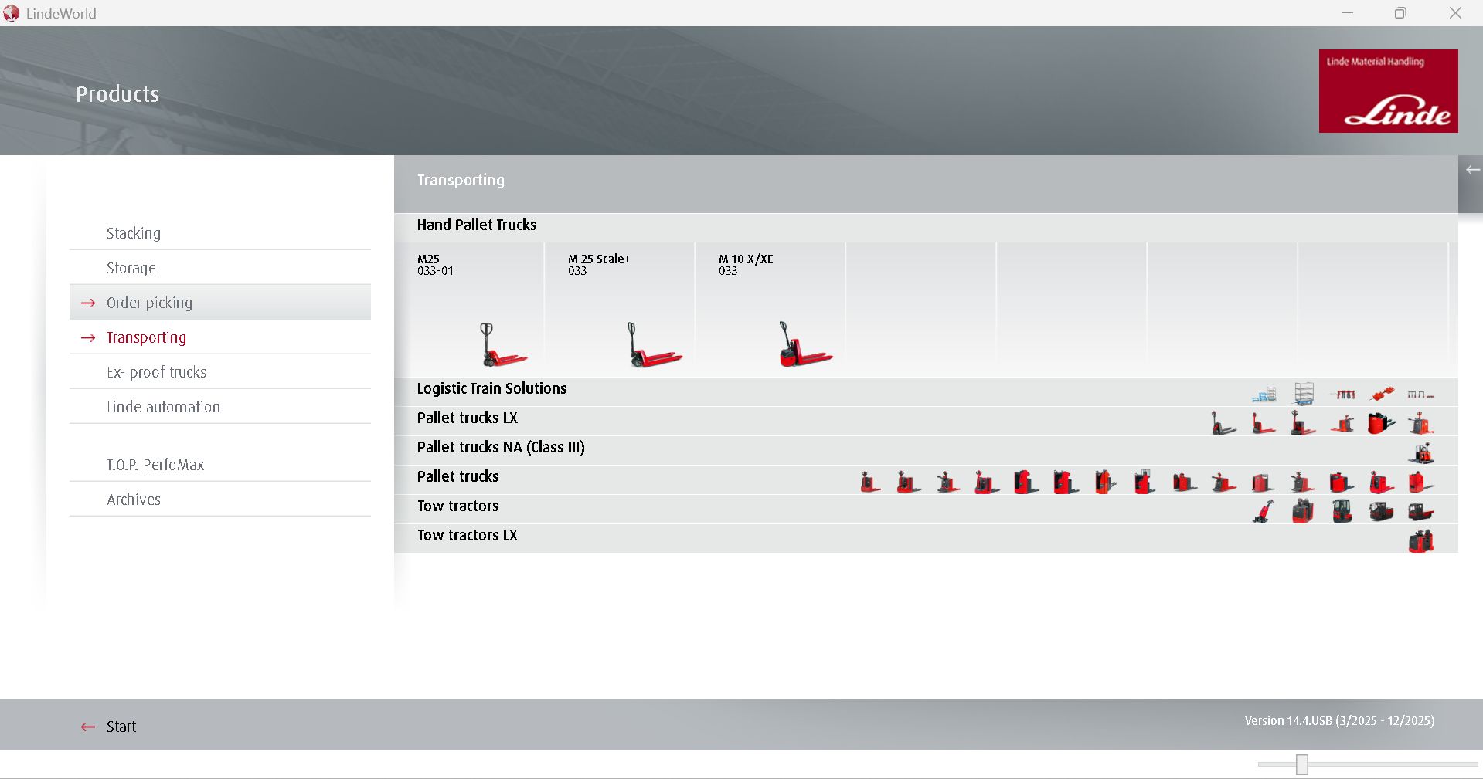Screen dimensions: 1483x779
Task: Open the first truck icon in Pallet trucks LX row
Action: (x=1224, y=423)
